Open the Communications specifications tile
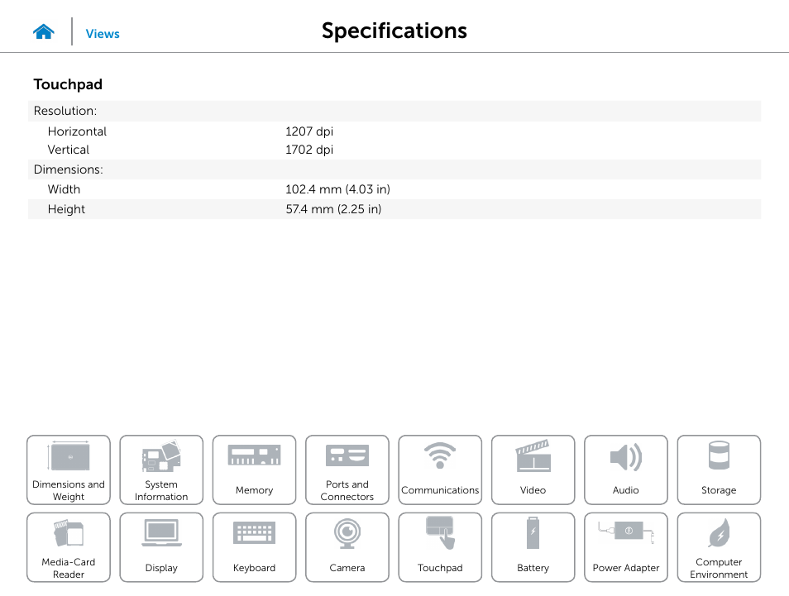The height and width of the screenshot is (596, 789). (x=440, y=470)
